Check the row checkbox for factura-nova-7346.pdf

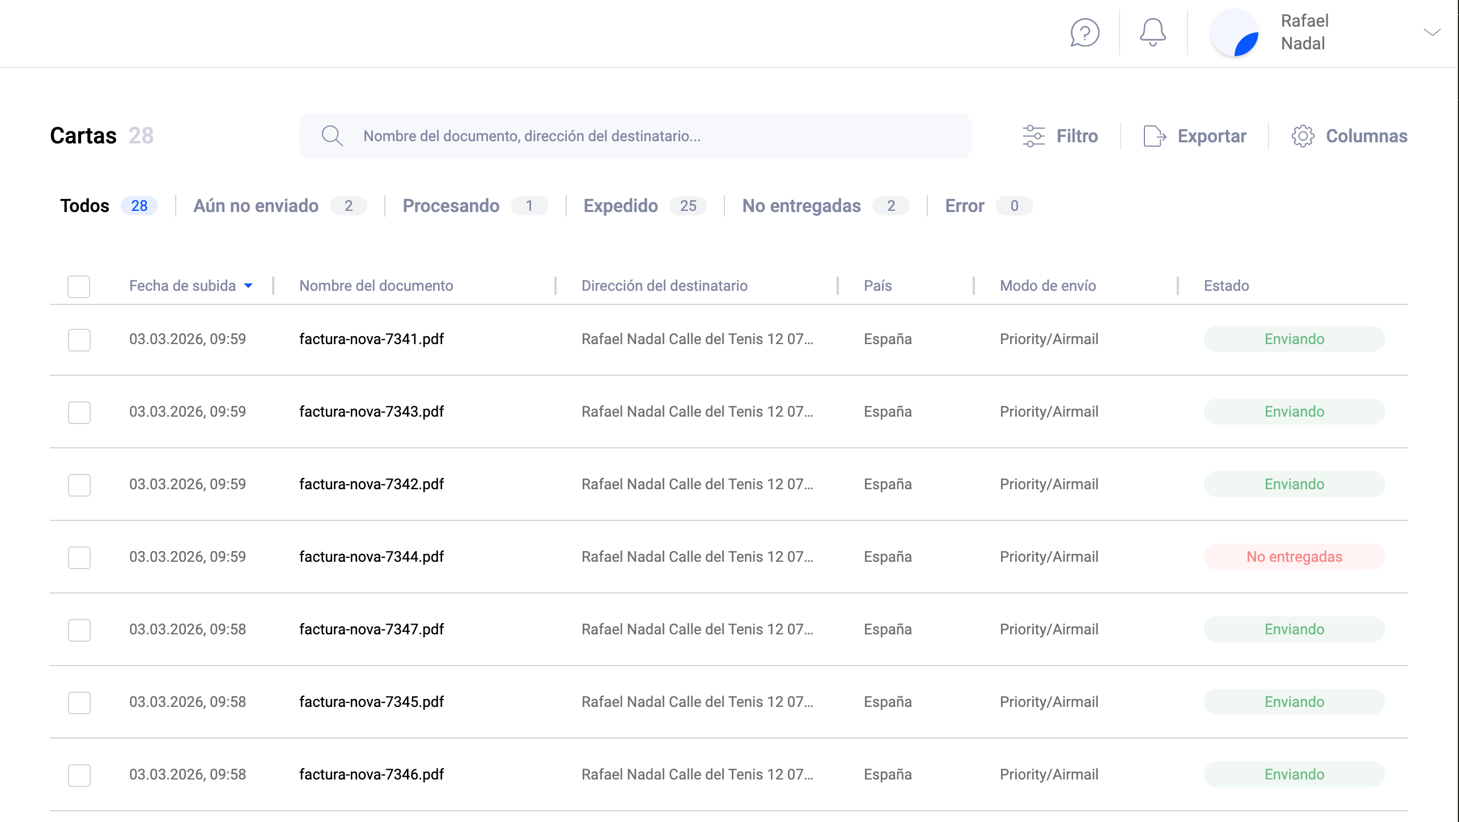[79, 776]
